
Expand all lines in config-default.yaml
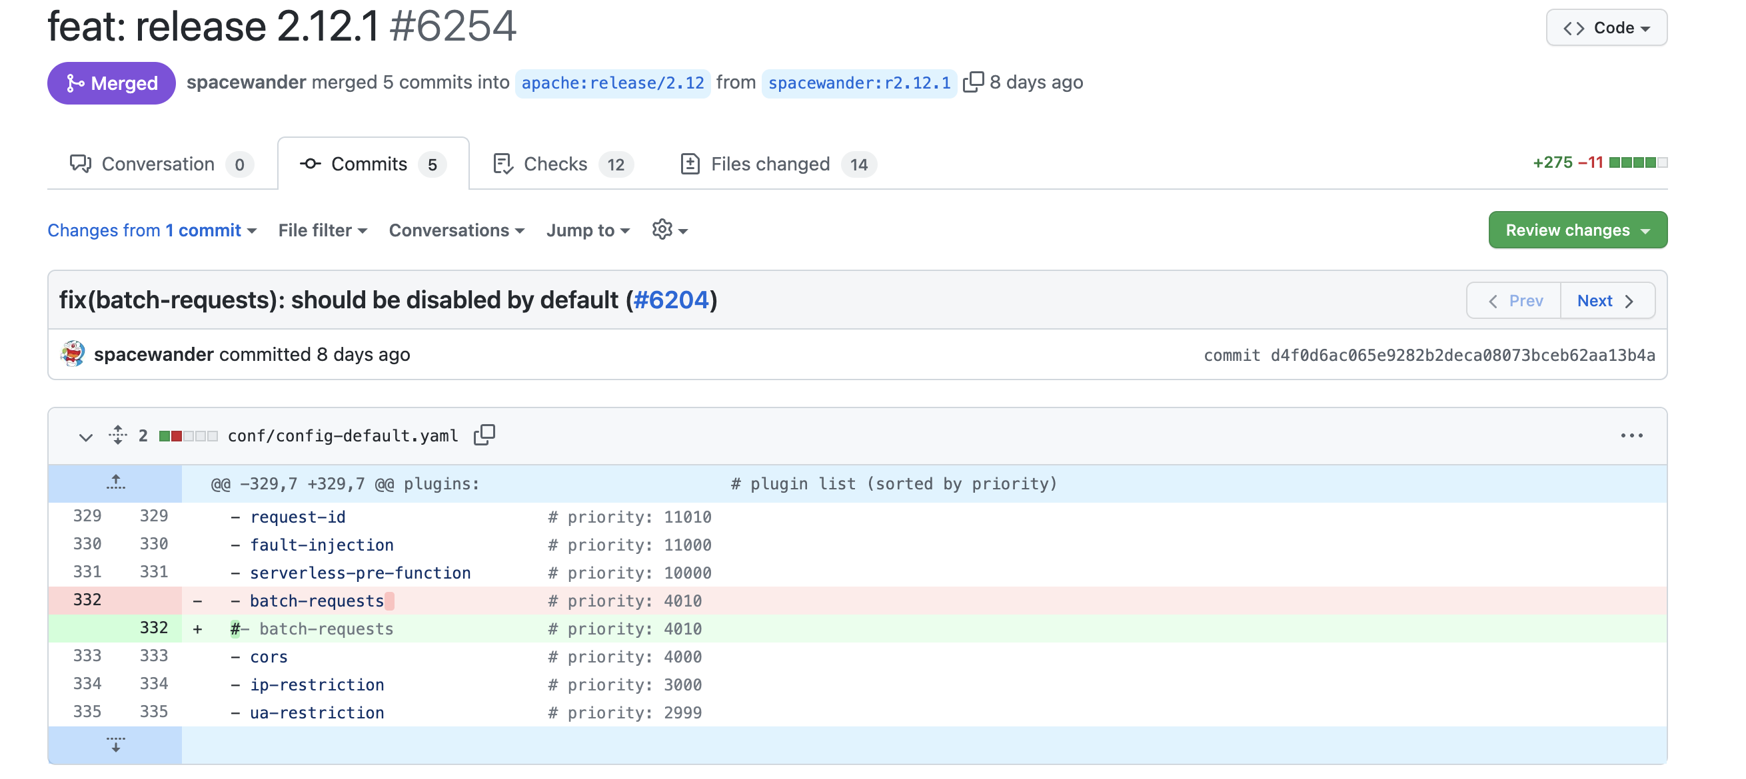(117, 435)
